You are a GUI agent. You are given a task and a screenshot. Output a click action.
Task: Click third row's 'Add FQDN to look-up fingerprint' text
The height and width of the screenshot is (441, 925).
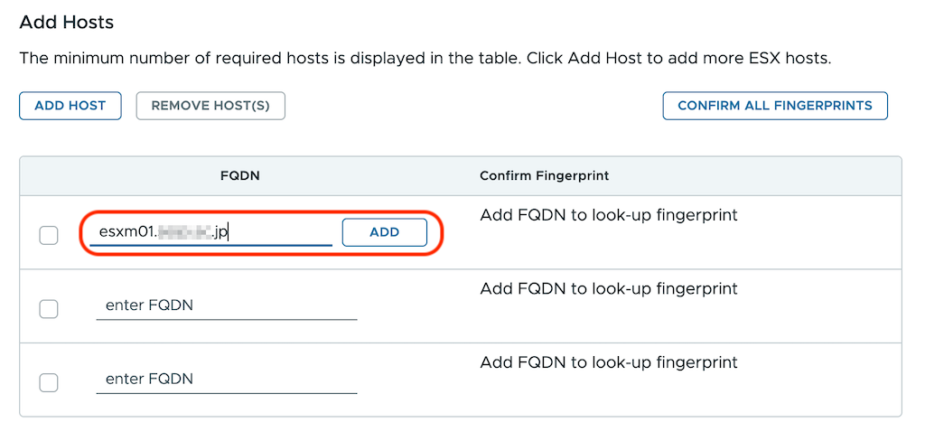tap(609, 362)
